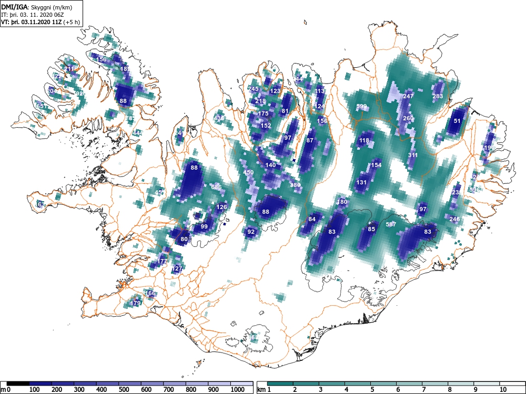This screenshot has width=526, height=394.
Task: Click the visibility value 152 on the map
Action: point(266,126)
